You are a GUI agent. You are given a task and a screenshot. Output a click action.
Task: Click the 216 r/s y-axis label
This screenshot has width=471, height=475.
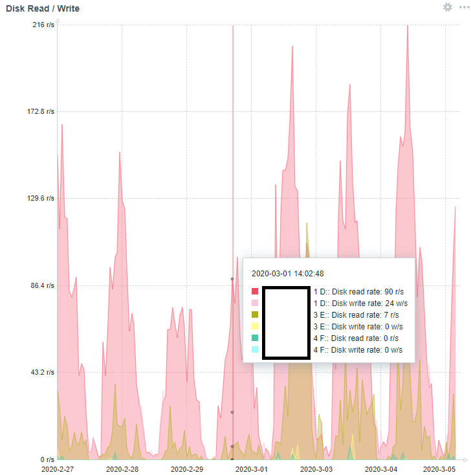click(43, 25)
